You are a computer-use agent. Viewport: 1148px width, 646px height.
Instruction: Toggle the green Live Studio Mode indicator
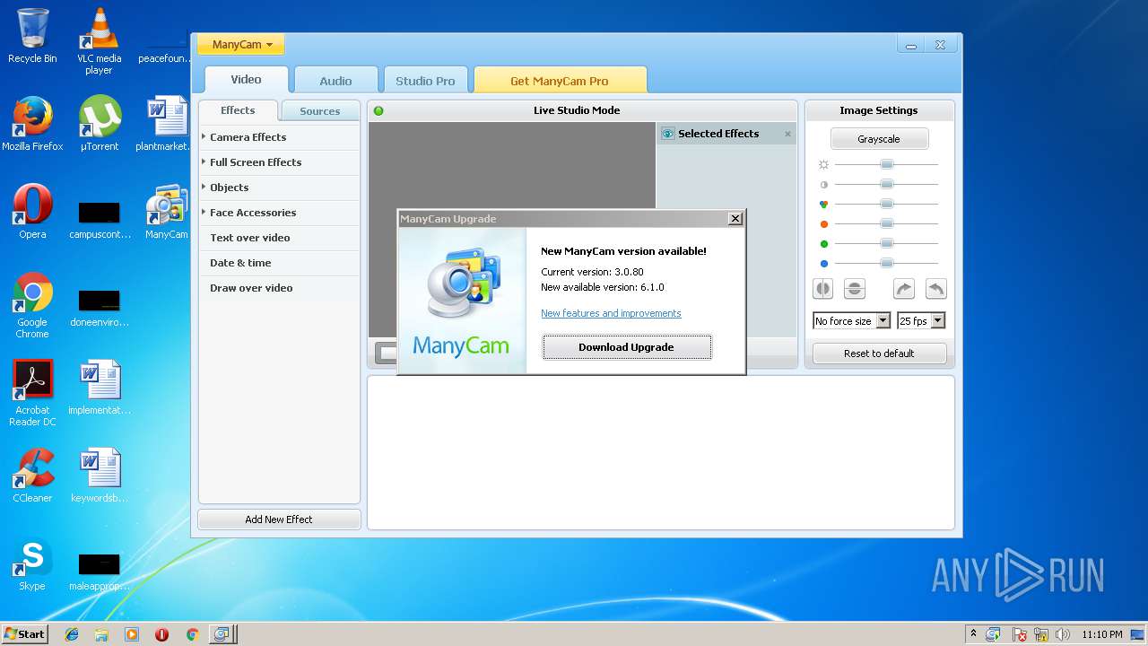[x=378, y=110]
